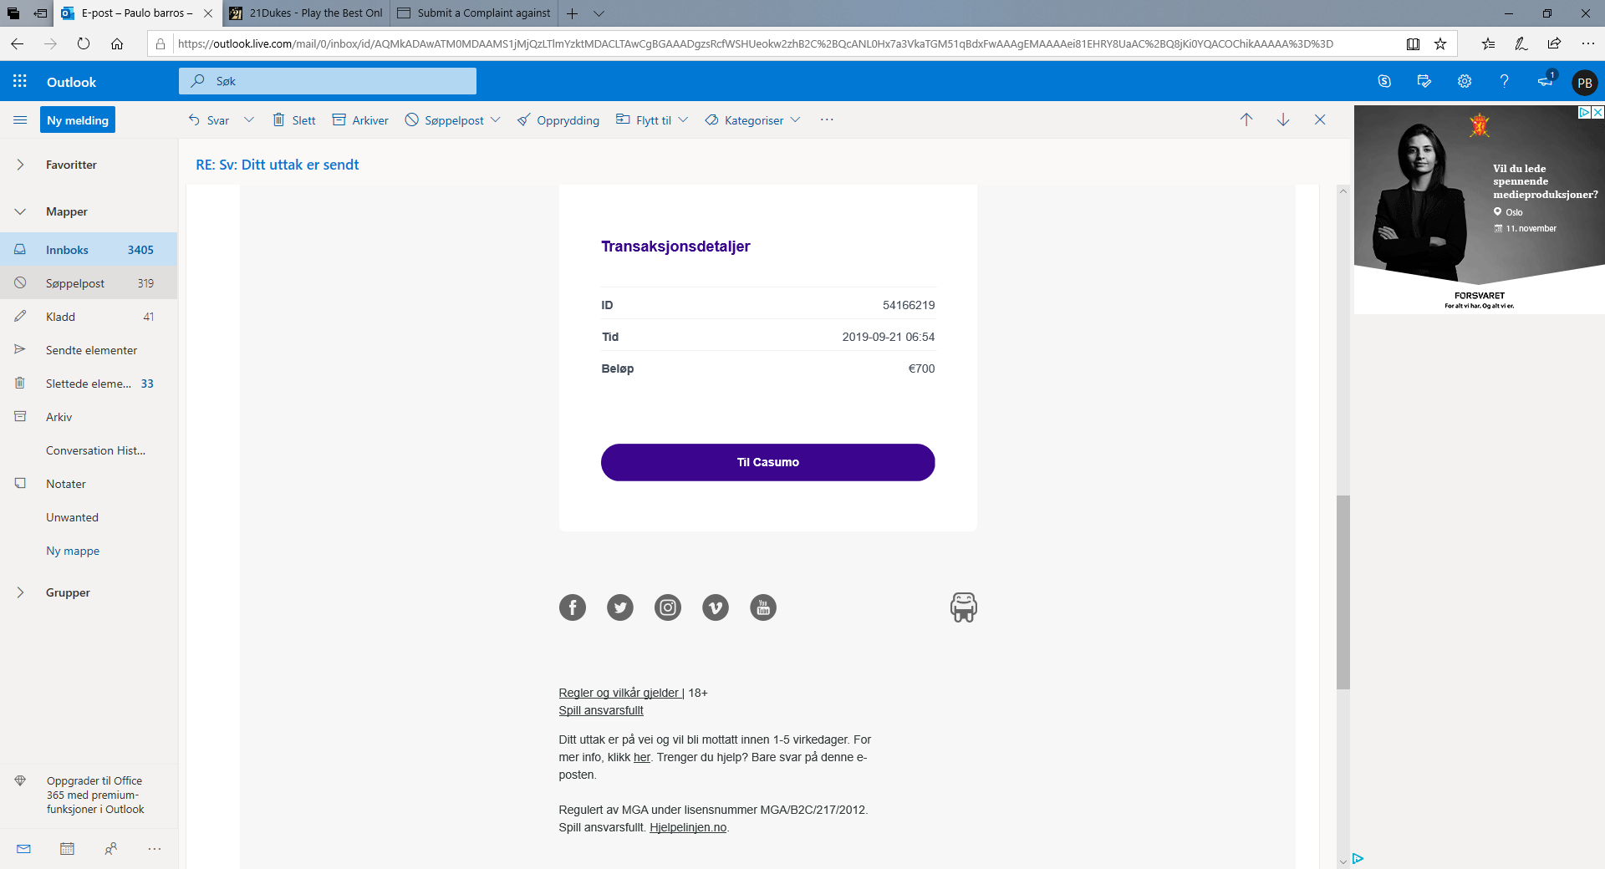1605x869 pixels.
Task: Go to the next message (down arrow)
Action: [1283, 119]
